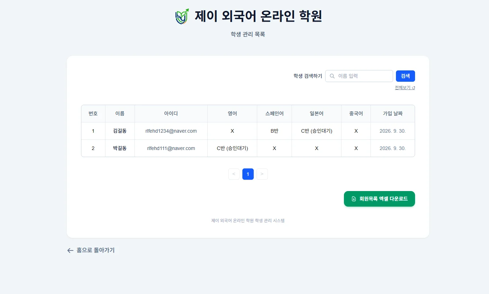Click the magnifier icon in the search box

point(332,76)
